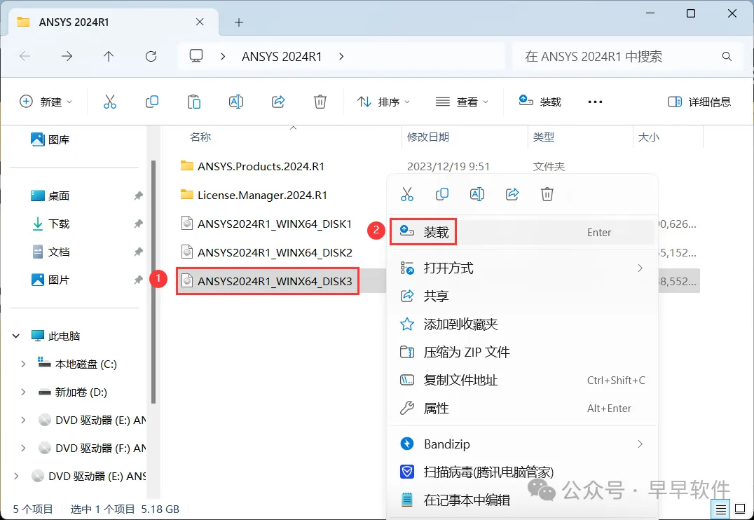Open 属性 from the context menu
This screenshot has height=520, width=754.
pyautogui.click(x=522, y=409)
